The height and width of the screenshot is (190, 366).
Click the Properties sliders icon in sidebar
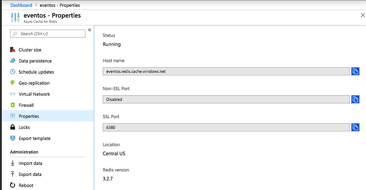tap(13, 116)
